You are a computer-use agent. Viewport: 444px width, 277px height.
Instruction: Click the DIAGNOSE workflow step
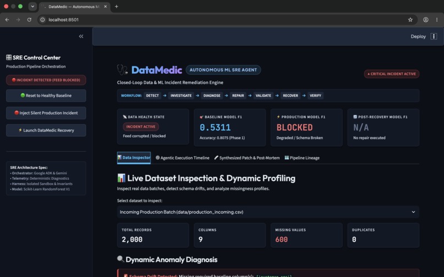pyautogui.click(x=212, y=96)
